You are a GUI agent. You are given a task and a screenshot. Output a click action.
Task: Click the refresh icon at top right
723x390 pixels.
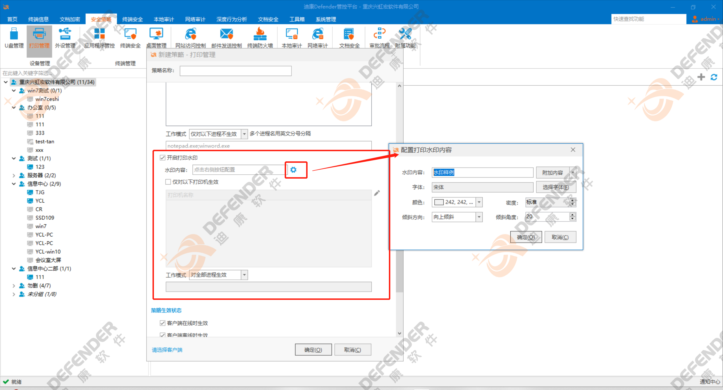click(x=714, y=77)
